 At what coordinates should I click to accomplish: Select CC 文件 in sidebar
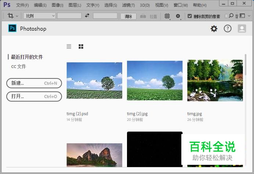pos(18,66)
